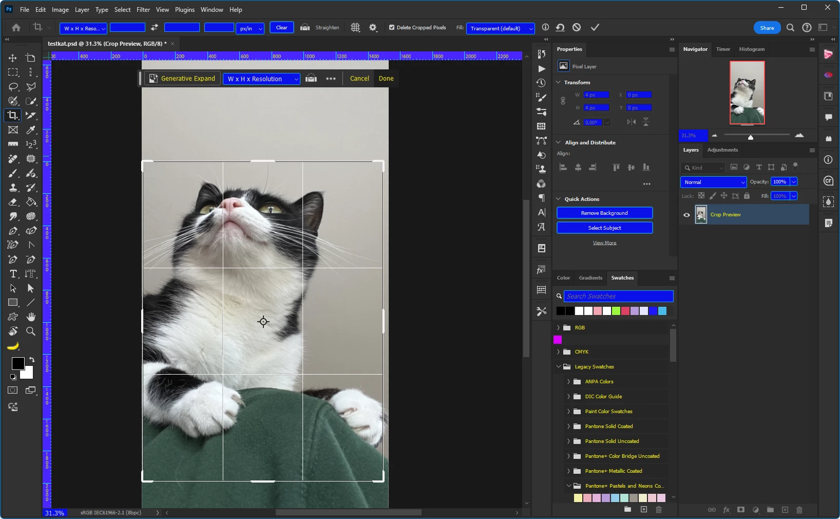The width and height of the screenshot is (840, 519).
Task: Select the Rectangle shape tool
Action: tap(13, 303)
